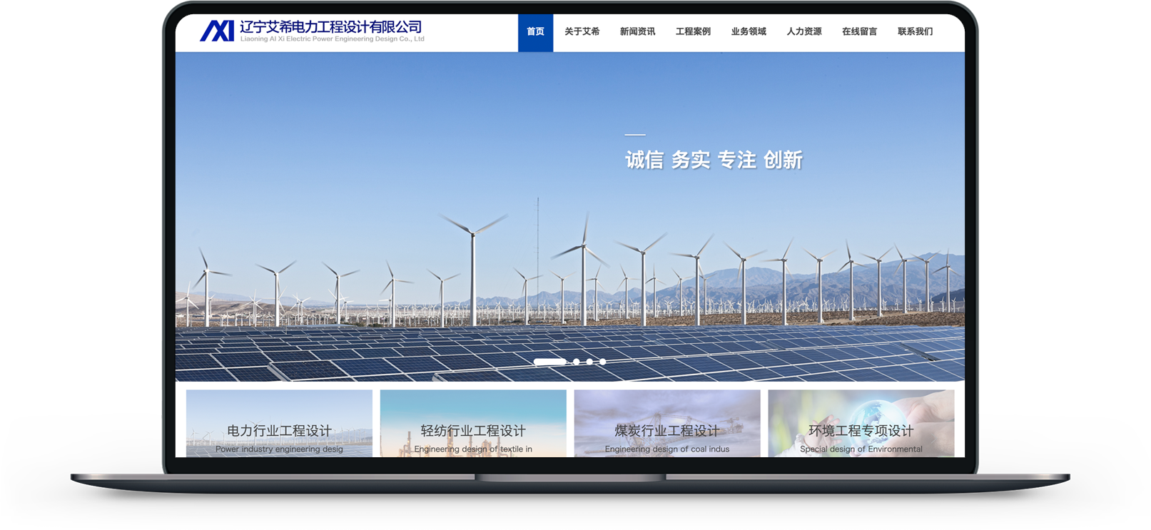This screenshot has height=530, width=1151.
Task: Open the 煤炭行业工程设计 card
Action: 667,423
